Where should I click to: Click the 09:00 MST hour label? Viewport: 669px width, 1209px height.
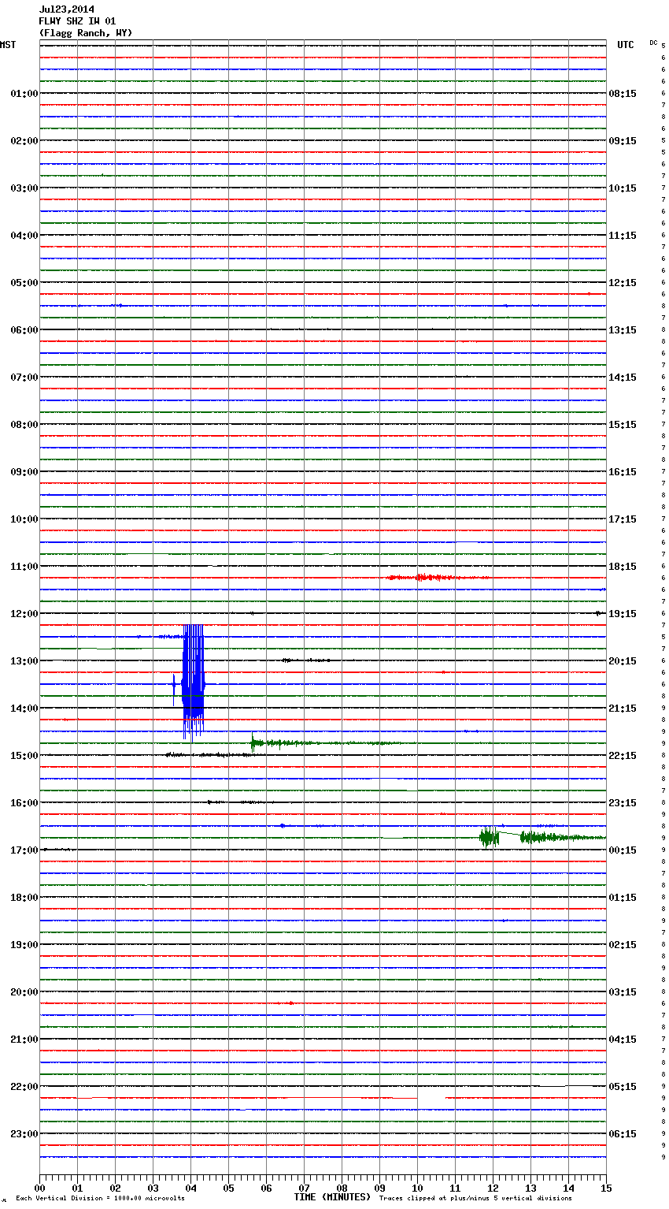[x=24, y=472]
